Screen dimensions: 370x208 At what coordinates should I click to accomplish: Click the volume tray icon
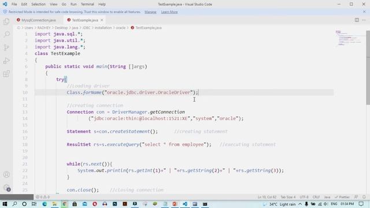coord(326,204)
